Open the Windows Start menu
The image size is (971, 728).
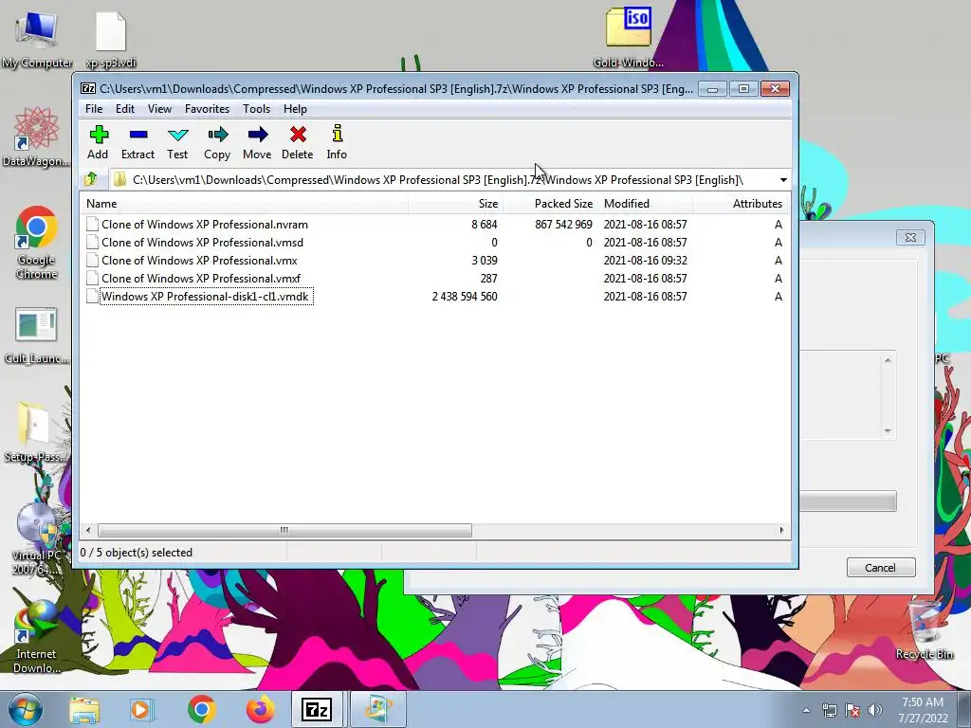point(26,709)
